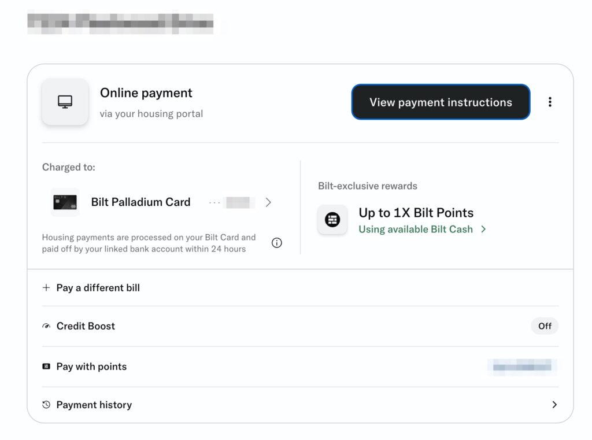Open the Bilt Cash details via its arrow
Viewport: 592px width, 440px height.
[483, 229]
